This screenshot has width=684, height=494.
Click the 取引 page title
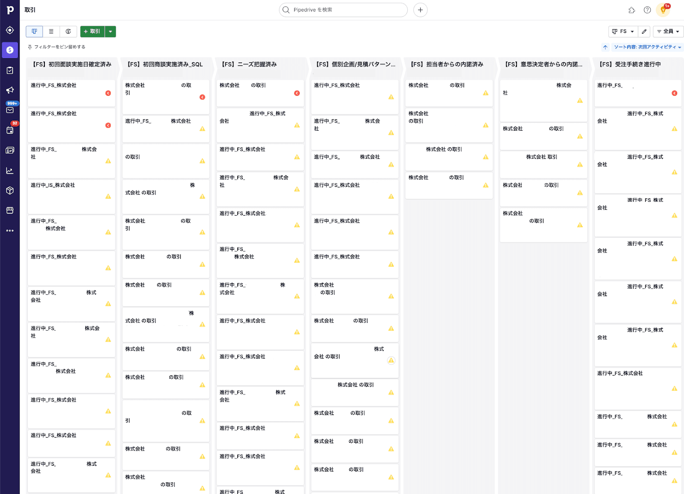30,10
